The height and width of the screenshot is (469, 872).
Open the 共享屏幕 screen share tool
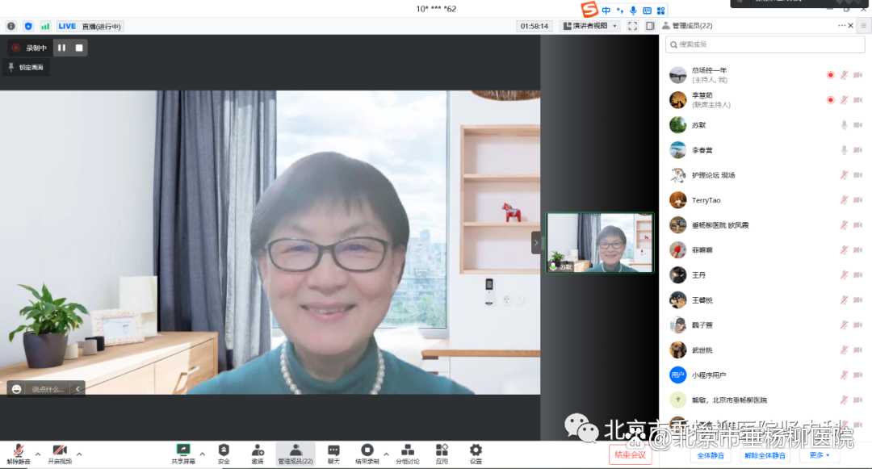coord(183,452)
